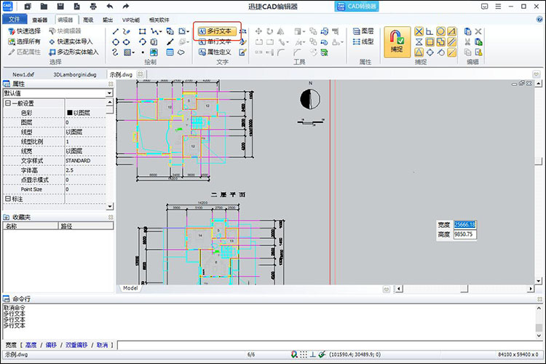The width and height of the screenshot is (546, 364).
Task: Toggle the parallel lines snap
Action: 451,42
